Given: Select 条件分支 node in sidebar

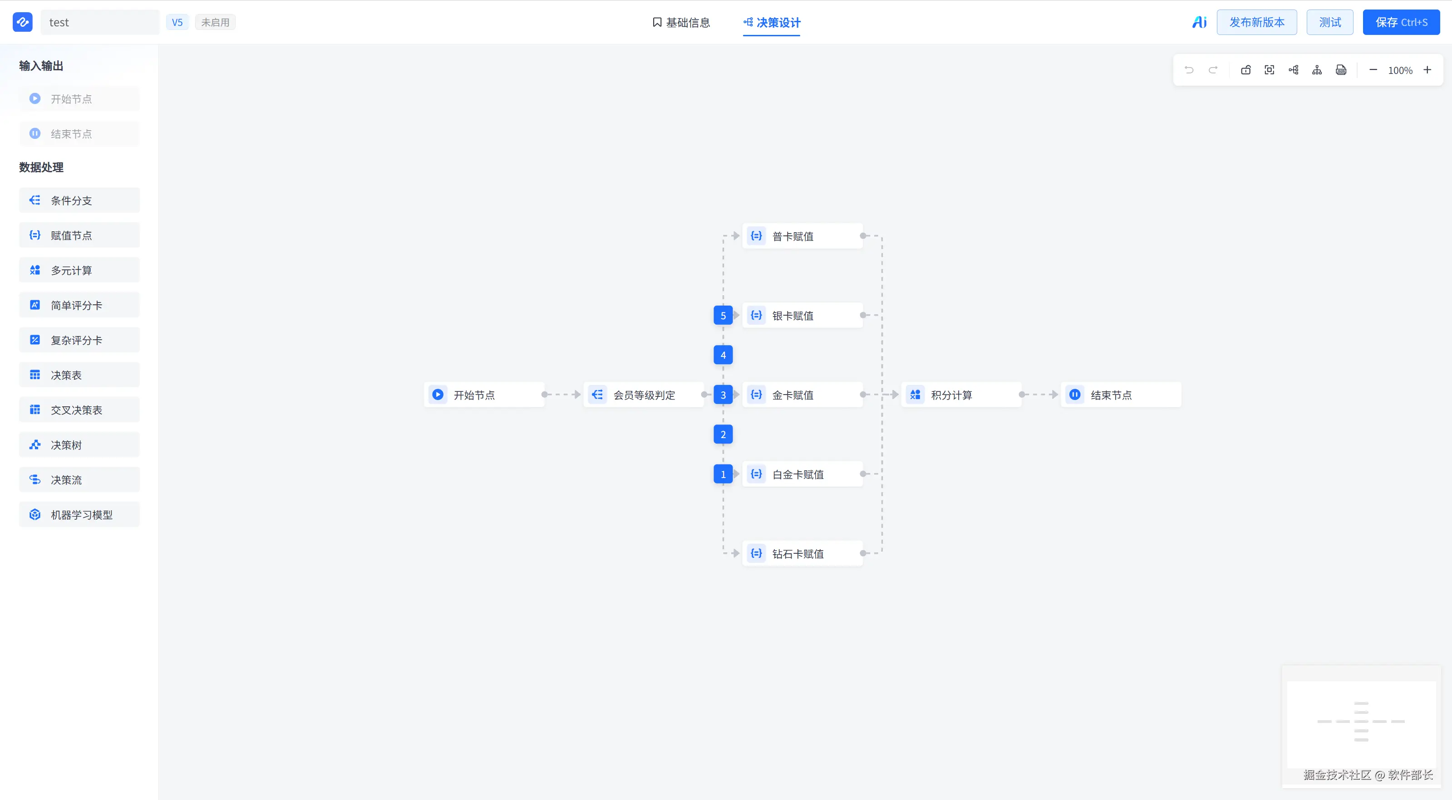Looking at the screenshot, I should pos(79,200).
